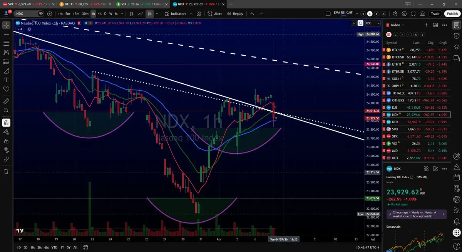The height and width of the screenshot is (252, 462).
Task: Open watchlist advanced view table icon
Action: [x=435, y=25]
